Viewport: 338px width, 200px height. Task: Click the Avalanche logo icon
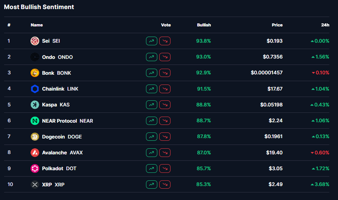35,153
